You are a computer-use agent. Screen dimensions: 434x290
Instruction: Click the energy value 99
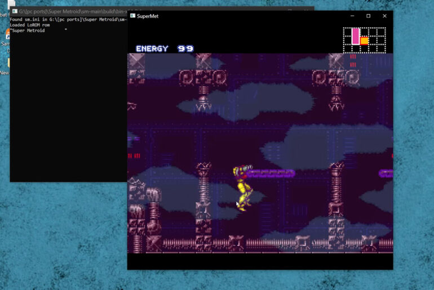point(185,48)
